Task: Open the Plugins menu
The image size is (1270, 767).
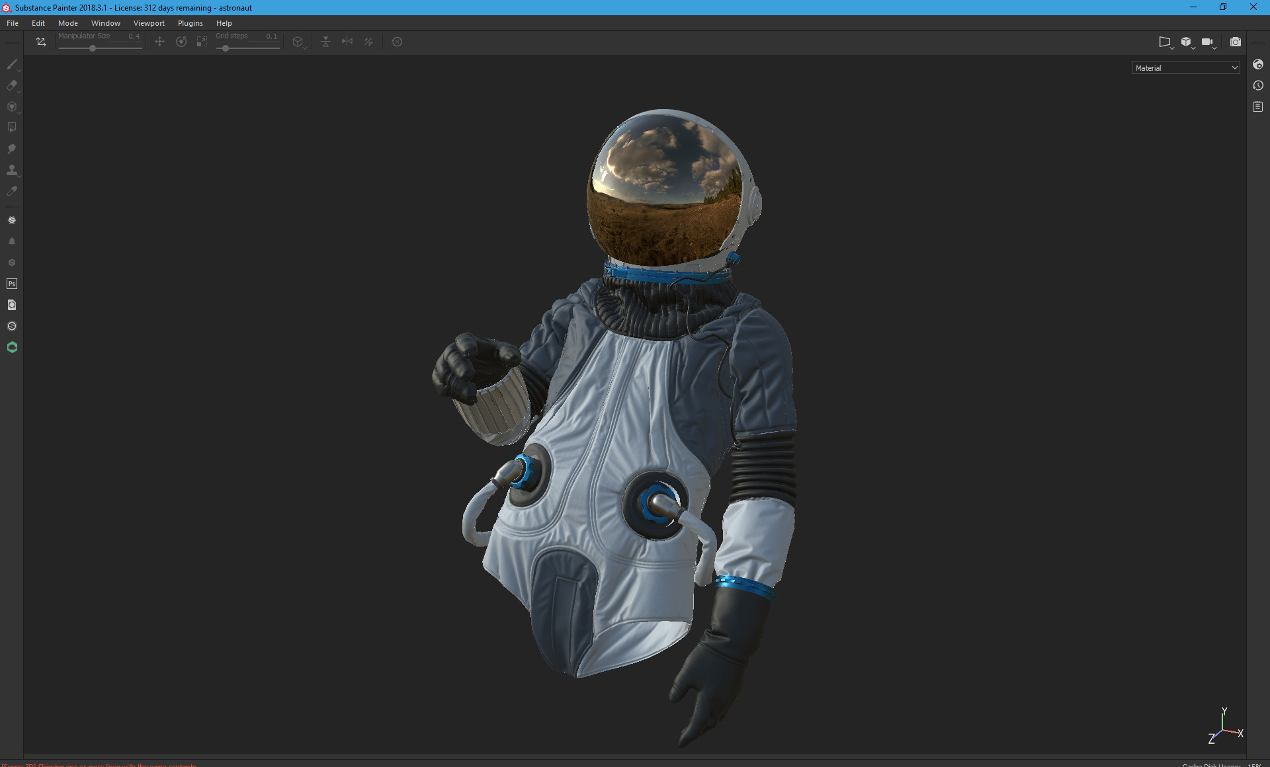Action: (190, 23)
